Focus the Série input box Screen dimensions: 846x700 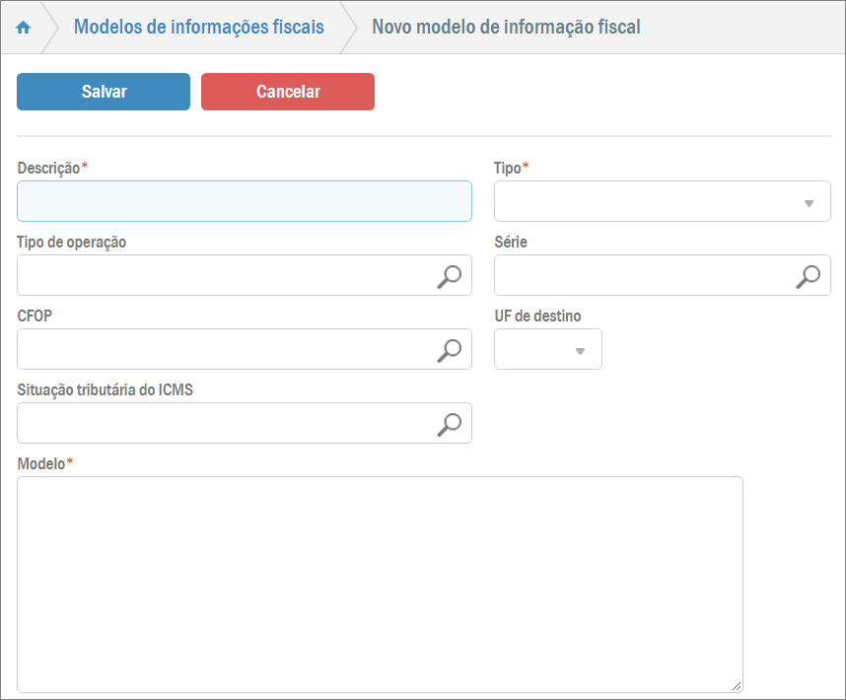point(641,276)
